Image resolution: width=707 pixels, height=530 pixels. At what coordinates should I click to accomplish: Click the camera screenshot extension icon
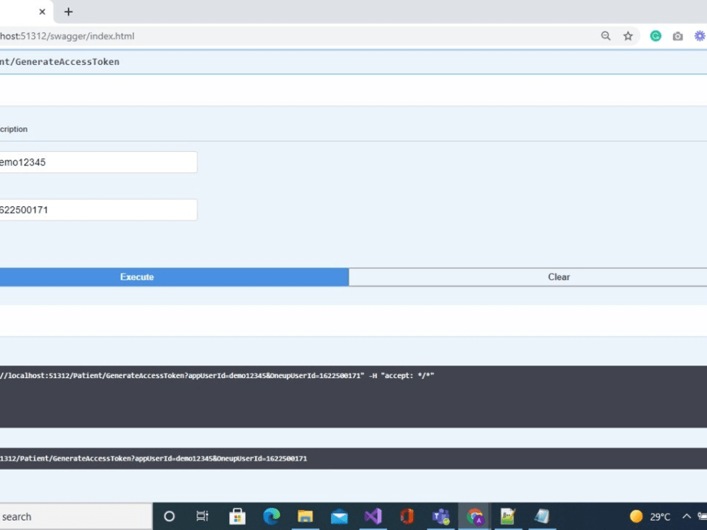point(677,35)
